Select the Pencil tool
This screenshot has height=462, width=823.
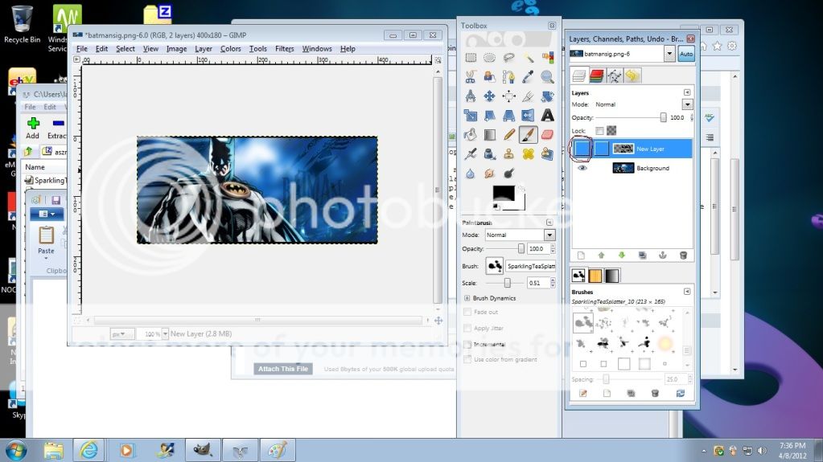508,135
